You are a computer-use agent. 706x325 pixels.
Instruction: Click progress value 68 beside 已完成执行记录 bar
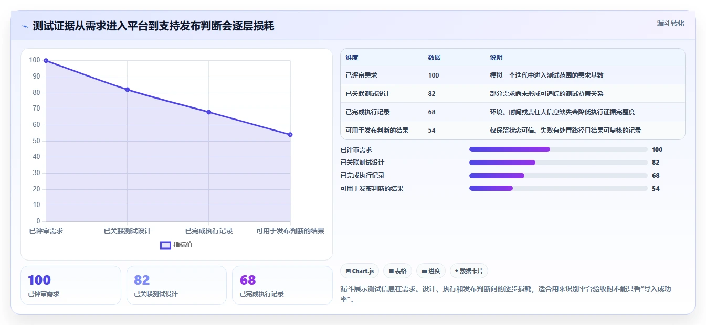656,176
